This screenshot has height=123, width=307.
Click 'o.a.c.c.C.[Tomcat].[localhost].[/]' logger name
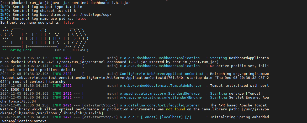click(x=155, y=117)
